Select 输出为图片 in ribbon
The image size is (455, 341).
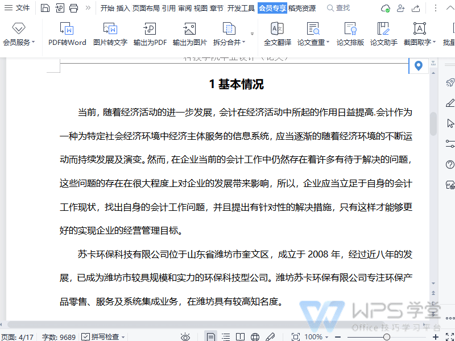point(189,34)
